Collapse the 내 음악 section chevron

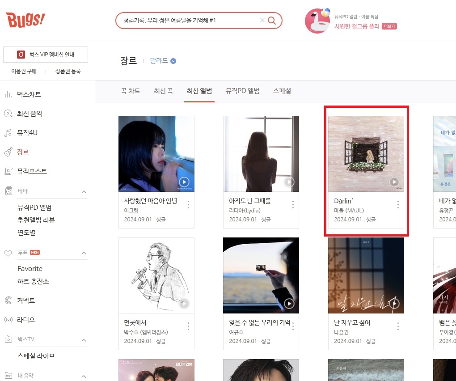(x=84, y=377)
